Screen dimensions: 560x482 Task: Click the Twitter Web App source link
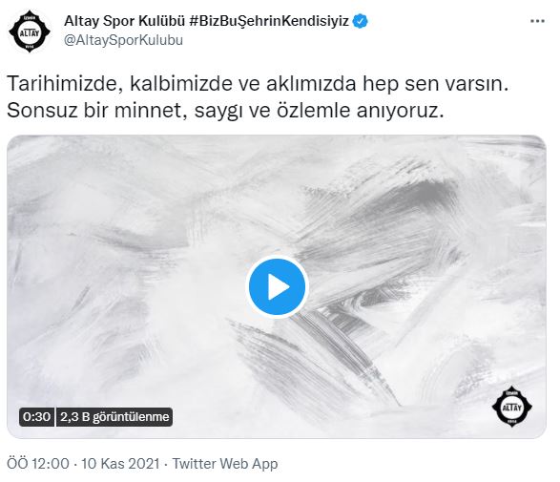tap(225, 464)
